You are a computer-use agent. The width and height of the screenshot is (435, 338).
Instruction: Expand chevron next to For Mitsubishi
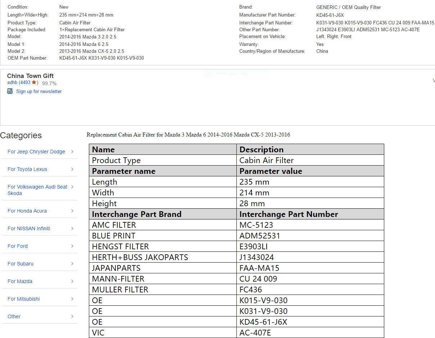click(x=72, y=299)
